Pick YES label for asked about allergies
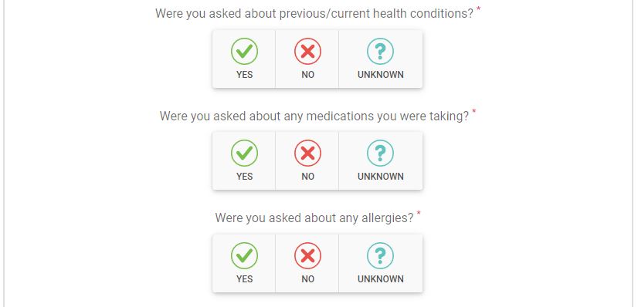 pos(244,279)
